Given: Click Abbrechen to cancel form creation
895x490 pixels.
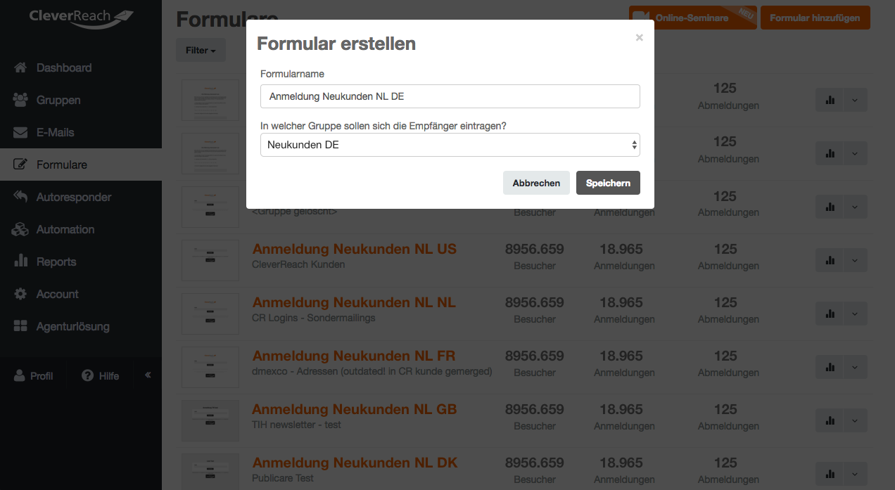Looking at the screenshot, I should (536, 183).
